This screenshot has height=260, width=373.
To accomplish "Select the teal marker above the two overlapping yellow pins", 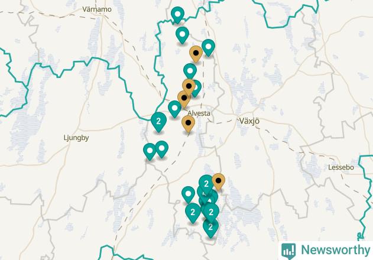I will coord(190,72).
